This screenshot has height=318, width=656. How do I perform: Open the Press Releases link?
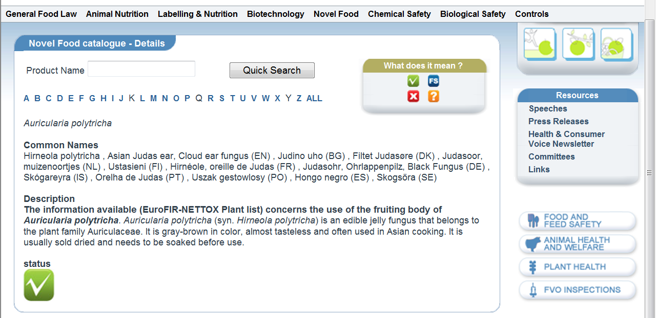click(559, 121)
